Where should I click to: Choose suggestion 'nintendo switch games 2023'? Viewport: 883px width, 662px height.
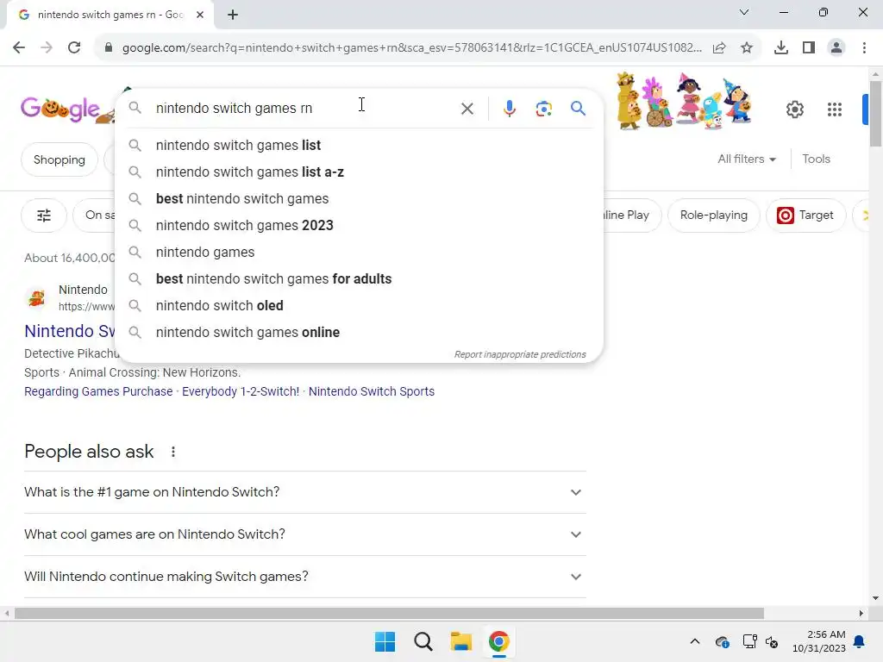(359, 225)
